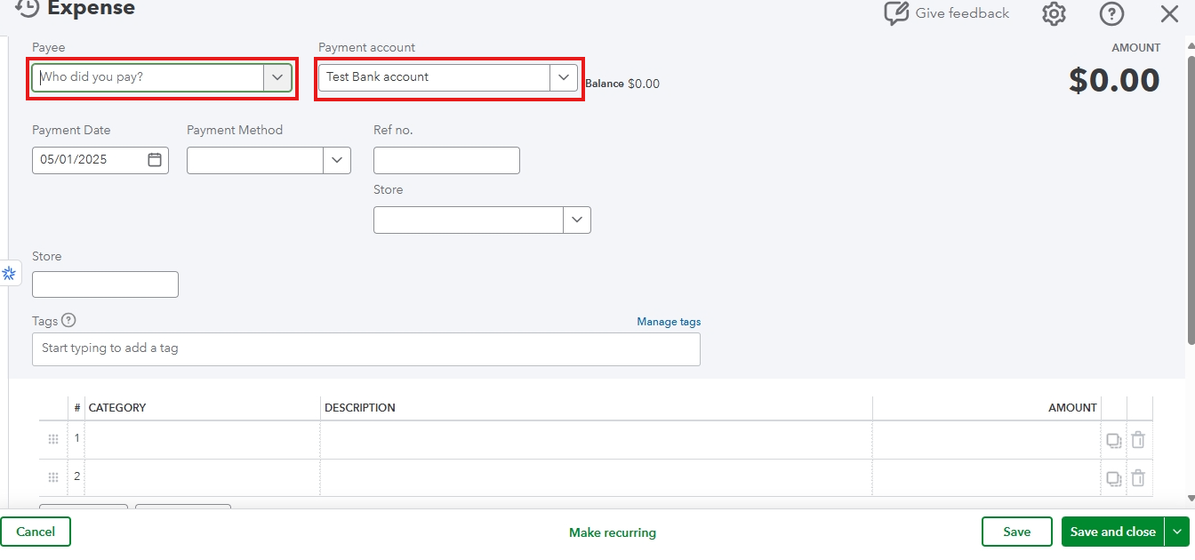Focus the Payment Method input field
Screen dimensions: 1195x560
[x=255, y=160]
